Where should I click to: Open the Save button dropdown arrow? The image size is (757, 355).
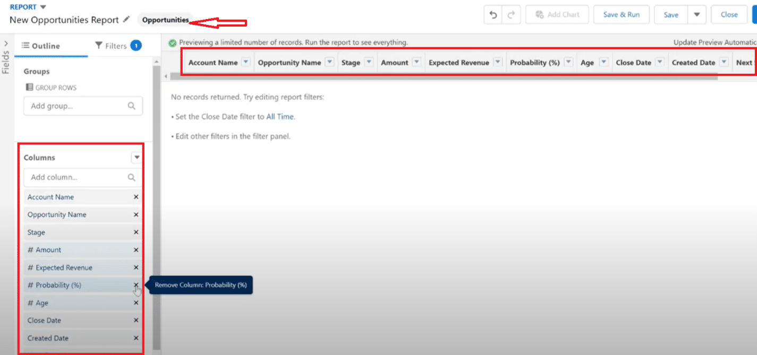click(696, 15)
